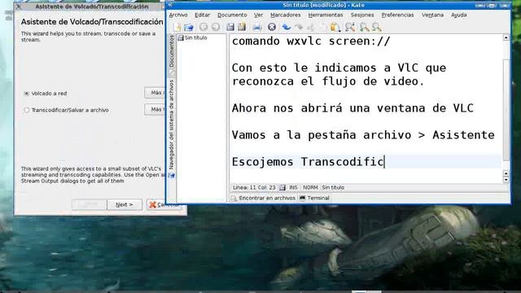521x293 pixels.
Task: Click the Print icon in Kate toolbar
Action: (257, 27)
